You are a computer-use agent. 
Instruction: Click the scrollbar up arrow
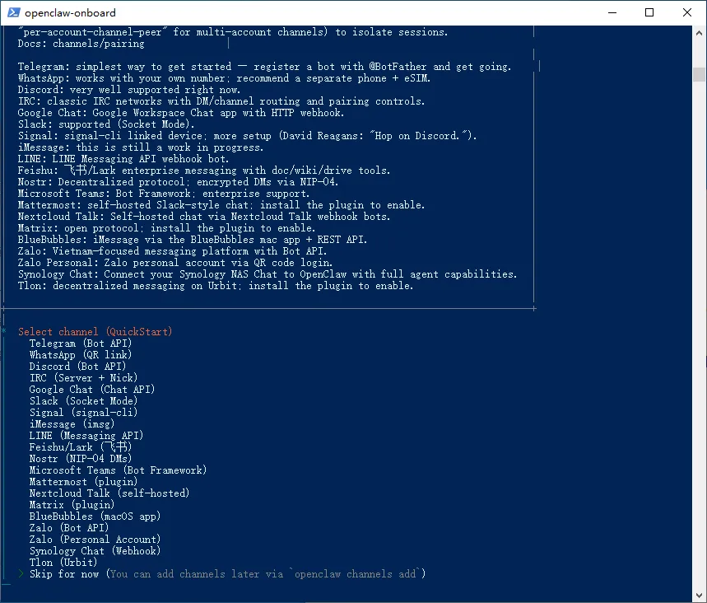click(699, 33)
